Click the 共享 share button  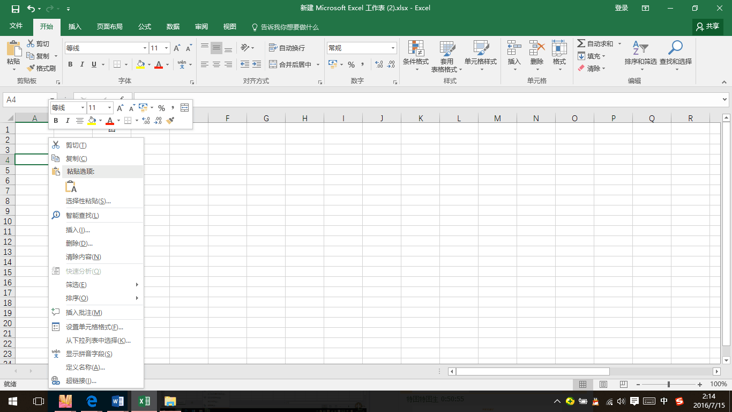[x=707, y=26]
